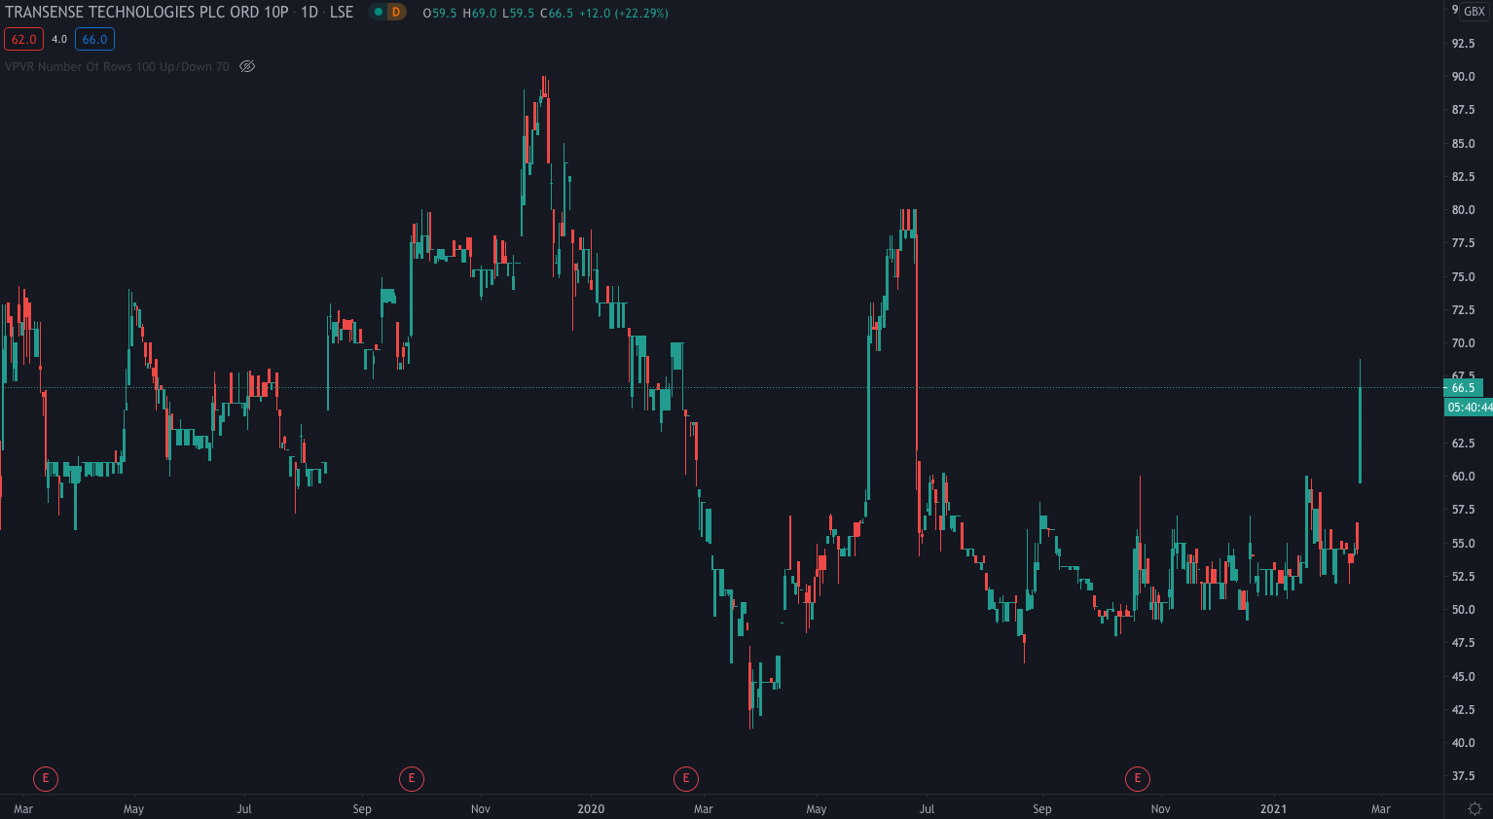1493x819 pixels.
Task: Open chart settings gear in bottom corner
Action: [x=1475, y=808]
